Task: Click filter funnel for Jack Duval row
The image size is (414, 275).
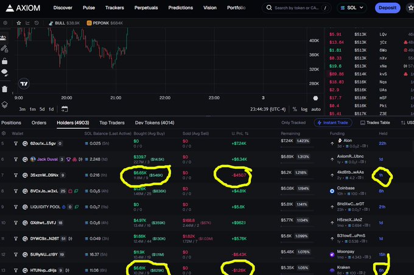Action: pyautogui.click(x=16, y=159)
